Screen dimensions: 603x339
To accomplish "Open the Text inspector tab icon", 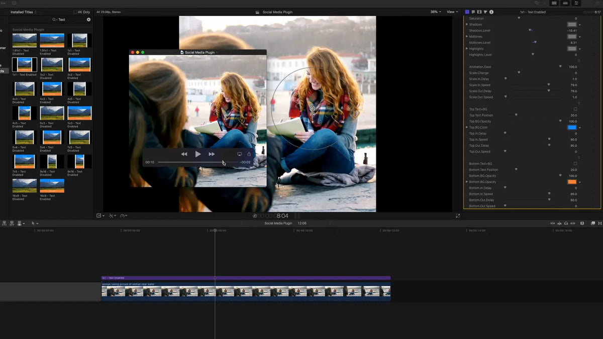I will pos(473,12).
